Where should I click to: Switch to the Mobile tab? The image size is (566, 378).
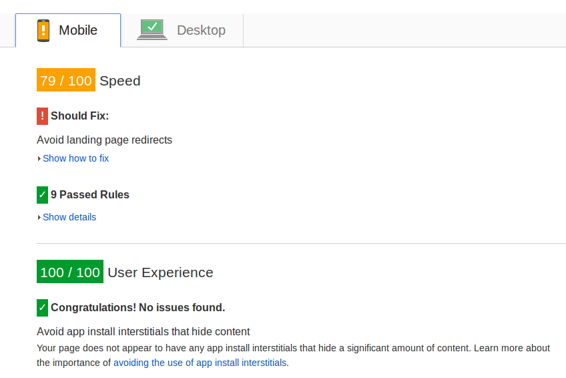(x=68, y=30)
